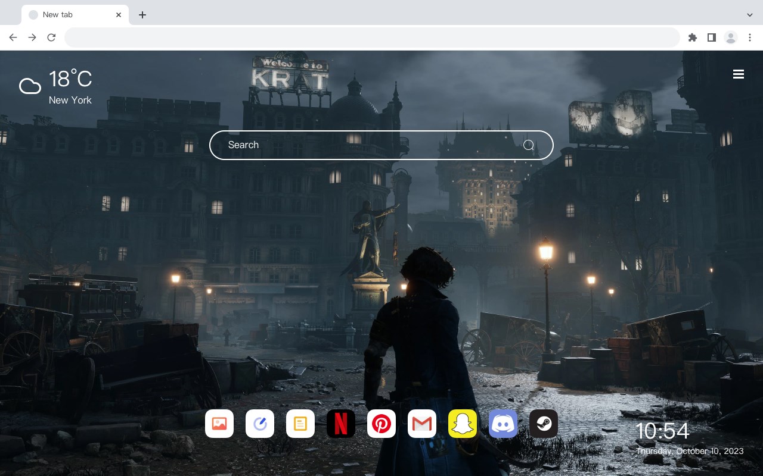Go forward to next page
This screenshot has width=763, height=476.
tap(32, 37)
